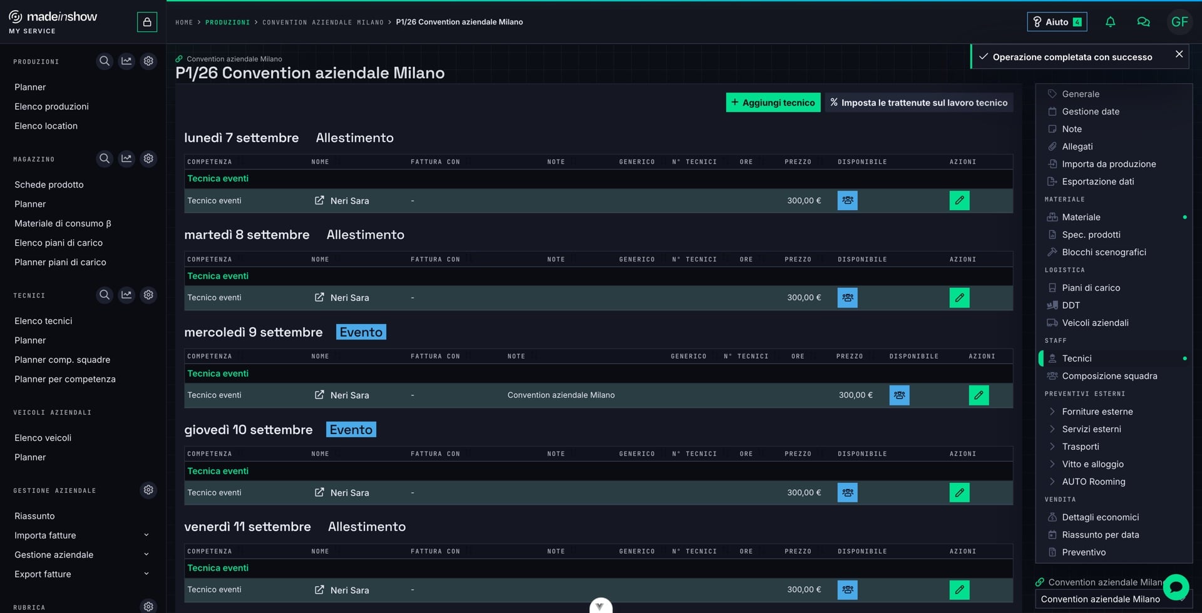The height and width of the screenshot is (613, 1202).
Task: Open the chat messages icon in header
Action: coord(1143,22)
